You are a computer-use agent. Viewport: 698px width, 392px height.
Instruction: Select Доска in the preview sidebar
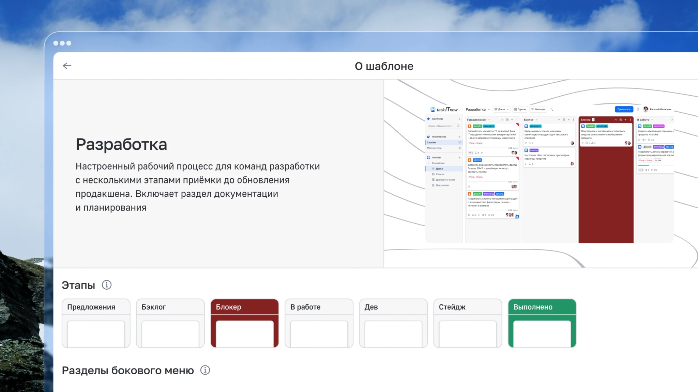point(444,169)
